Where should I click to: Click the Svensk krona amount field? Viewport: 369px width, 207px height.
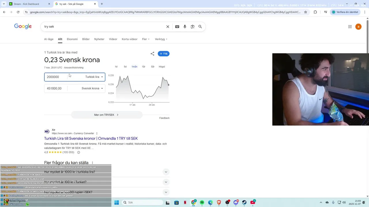56,88
